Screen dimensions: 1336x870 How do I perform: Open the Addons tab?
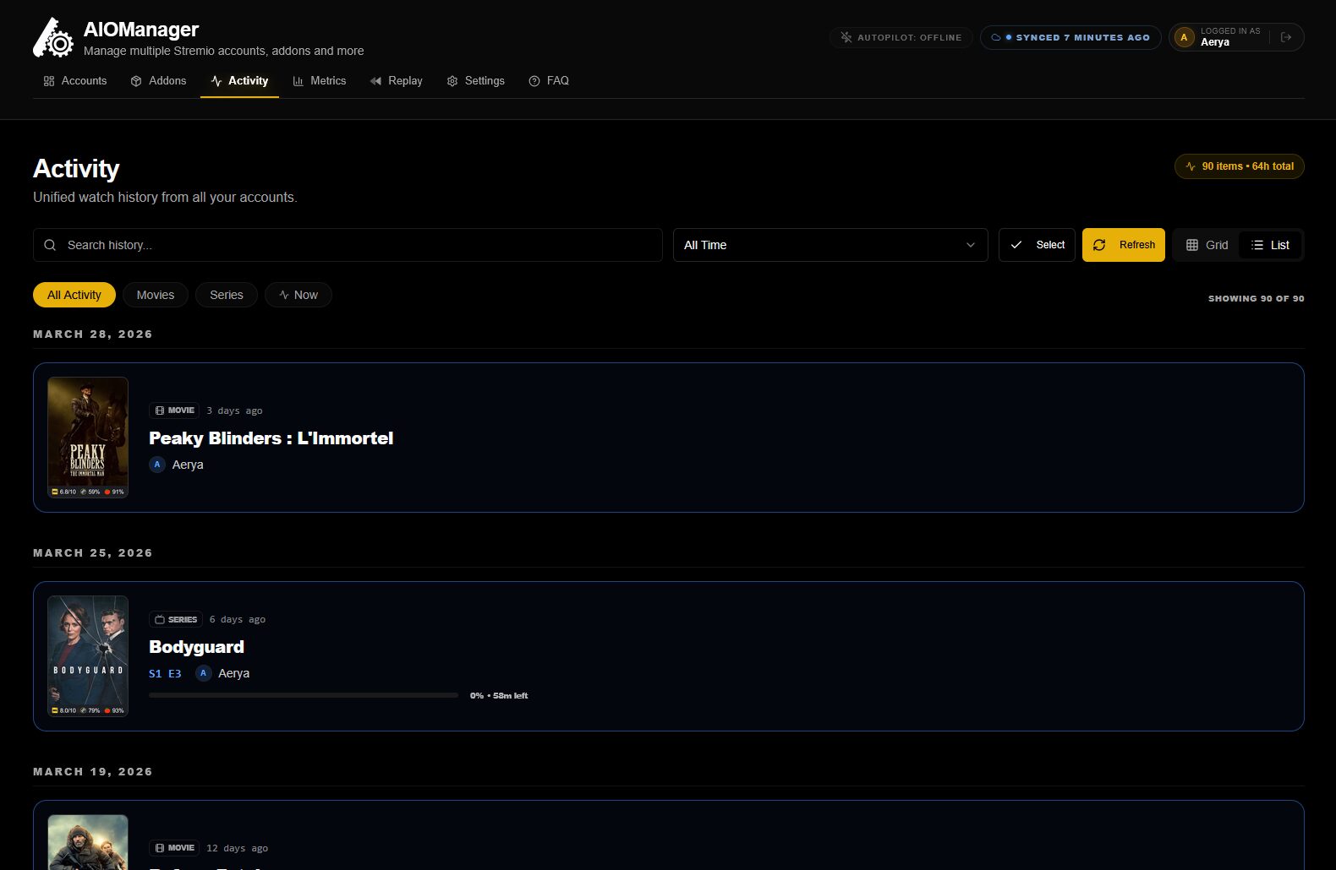tap(158, 81)
